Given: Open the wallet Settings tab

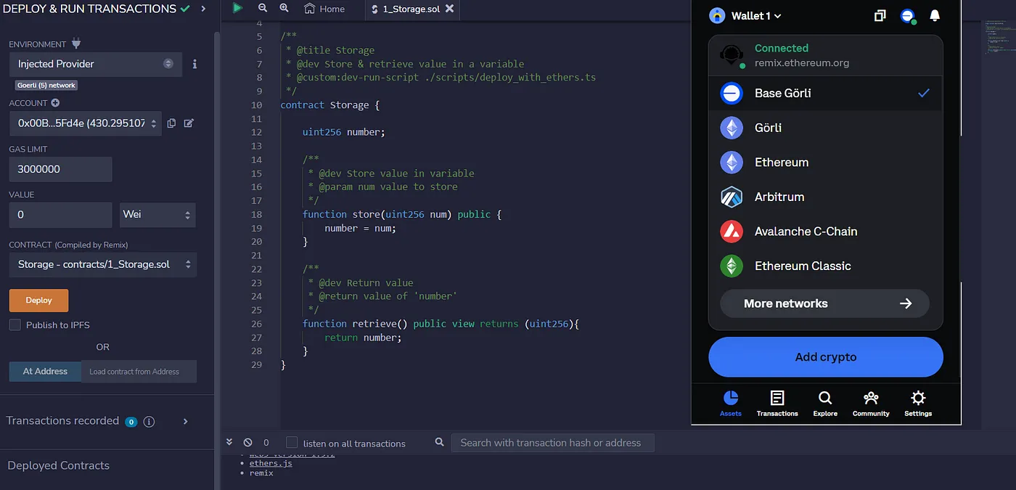Looking at the screenshot, I should [x=918, y=404].
